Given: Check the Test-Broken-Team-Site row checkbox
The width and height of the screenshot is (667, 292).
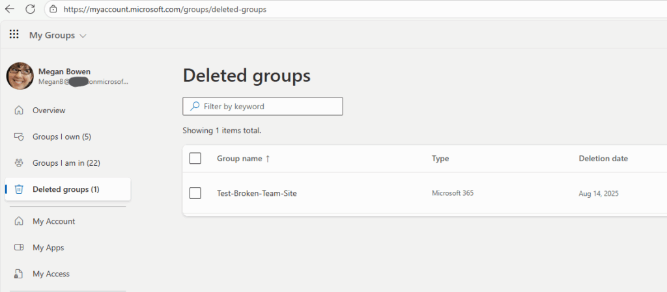Looking at the screenshot, I should 195,193.
